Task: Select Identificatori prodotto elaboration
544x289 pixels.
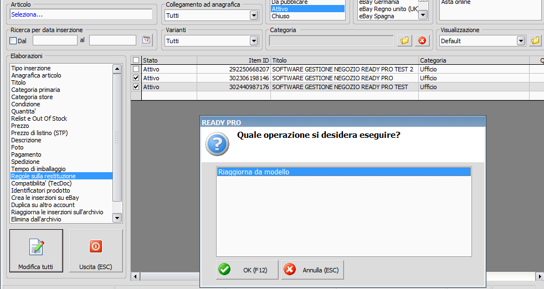Action: (x=40, y=190)
